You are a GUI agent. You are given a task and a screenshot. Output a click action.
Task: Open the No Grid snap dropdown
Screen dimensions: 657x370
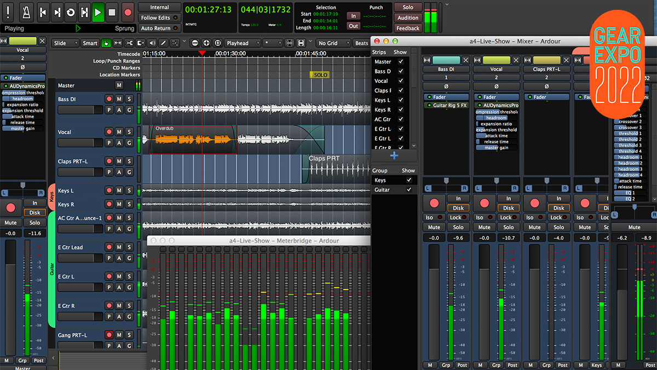click(333, 43)
